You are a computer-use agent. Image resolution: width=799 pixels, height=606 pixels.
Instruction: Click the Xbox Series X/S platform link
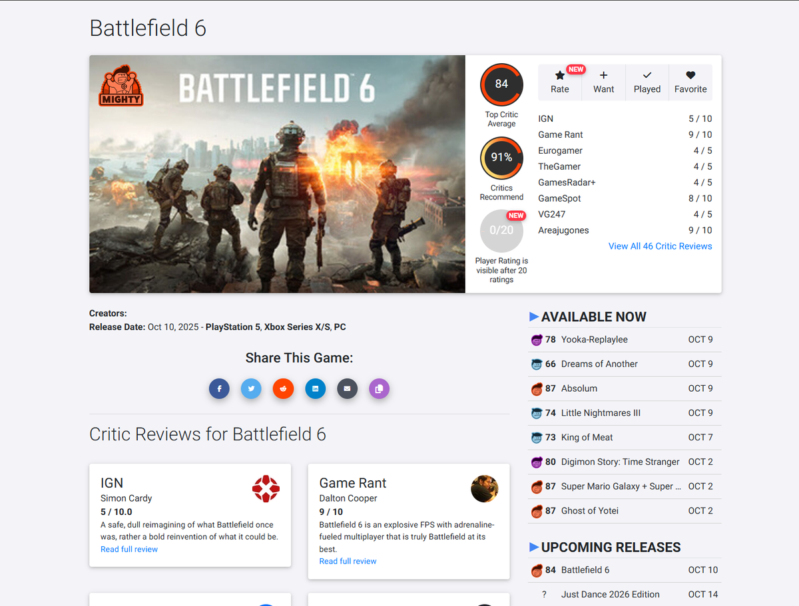(297, 327)
